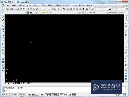Viewport: 129px width, 97px height.
Task: Open the QuickCalc calculator icon
Action: (x=83, y=9)
